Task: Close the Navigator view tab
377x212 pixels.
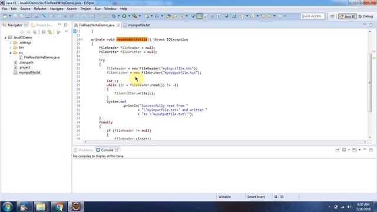Action: pos(26,25)
